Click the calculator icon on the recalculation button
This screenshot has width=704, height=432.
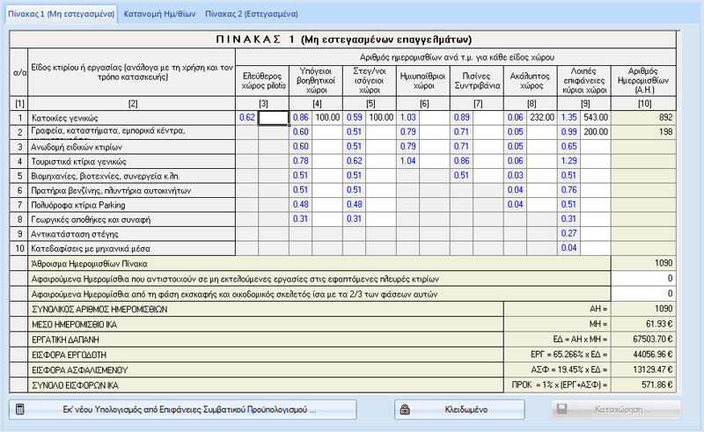point(20,410)
